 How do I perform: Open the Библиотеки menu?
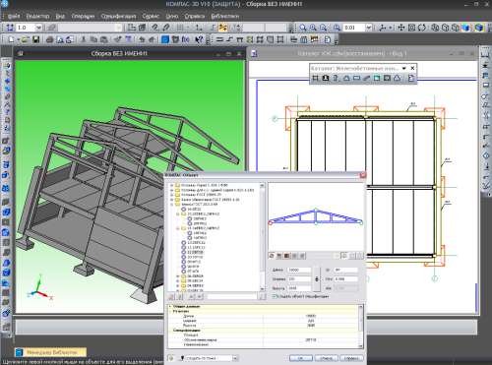[x=225, y=16]
